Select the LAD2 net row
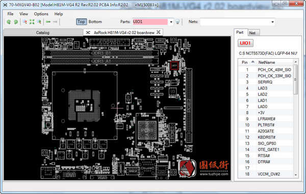306x194 pixels. coord(266,94)
